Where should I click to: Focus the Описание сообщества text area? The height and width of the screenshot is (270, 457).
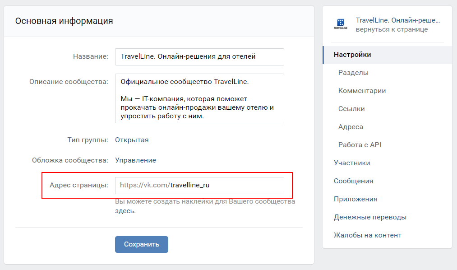tap(199, 98)
